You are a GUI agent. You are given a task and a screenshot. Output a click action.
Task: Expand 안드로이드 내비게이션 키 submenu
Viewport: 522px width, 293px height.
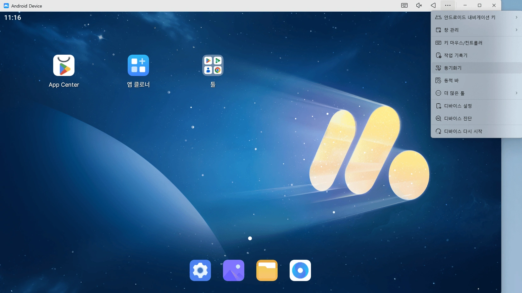(x=476, y=17)
